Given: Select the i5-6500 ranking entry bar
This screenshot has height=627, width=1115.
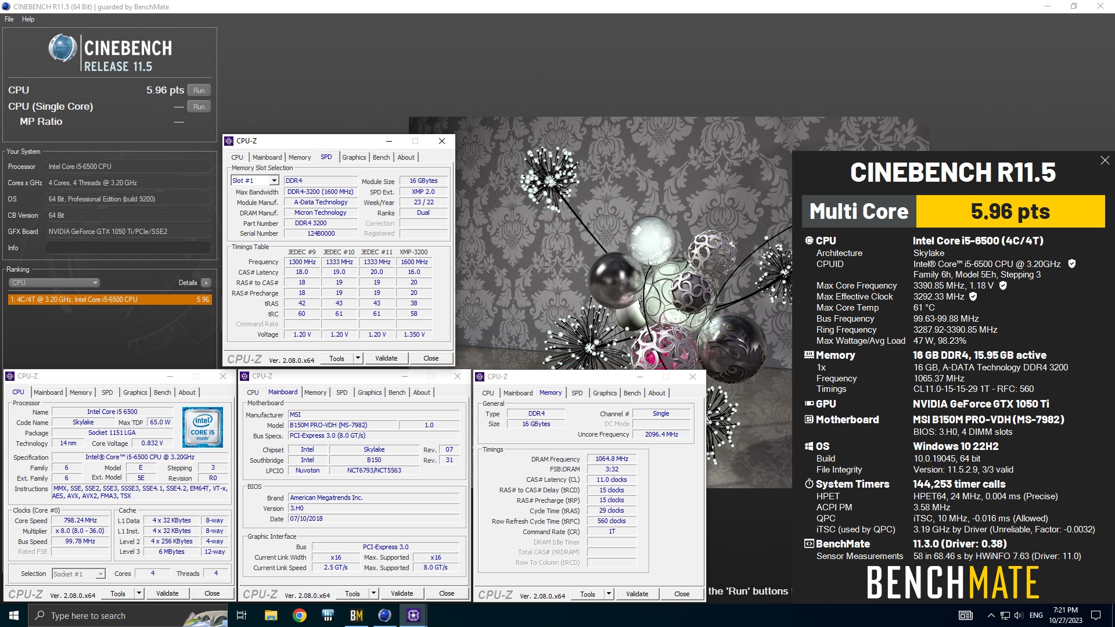Looking at the screenshot, I should [x=110, y=300].
